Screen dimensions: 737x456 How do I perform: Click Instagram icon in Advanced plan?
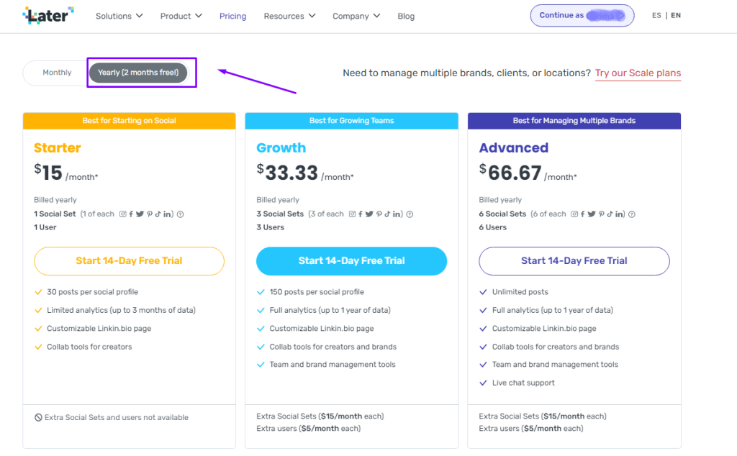[574, 214]
